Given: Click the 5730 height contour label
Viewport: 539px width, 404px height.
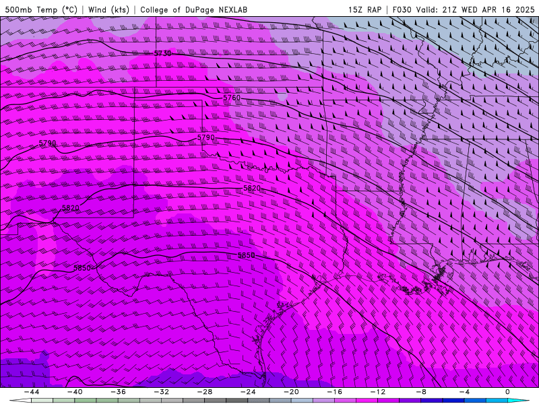Looking at the screenshot, I should [162, 53].
